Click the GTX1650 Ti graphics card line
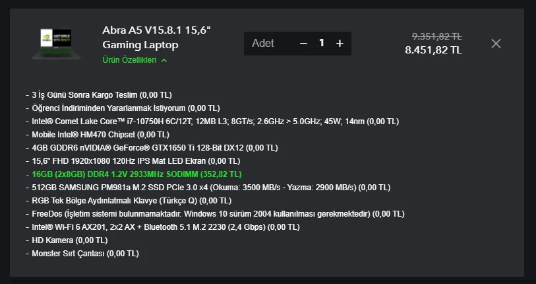This screenshot has height=284, width=536. coord(145,148)
